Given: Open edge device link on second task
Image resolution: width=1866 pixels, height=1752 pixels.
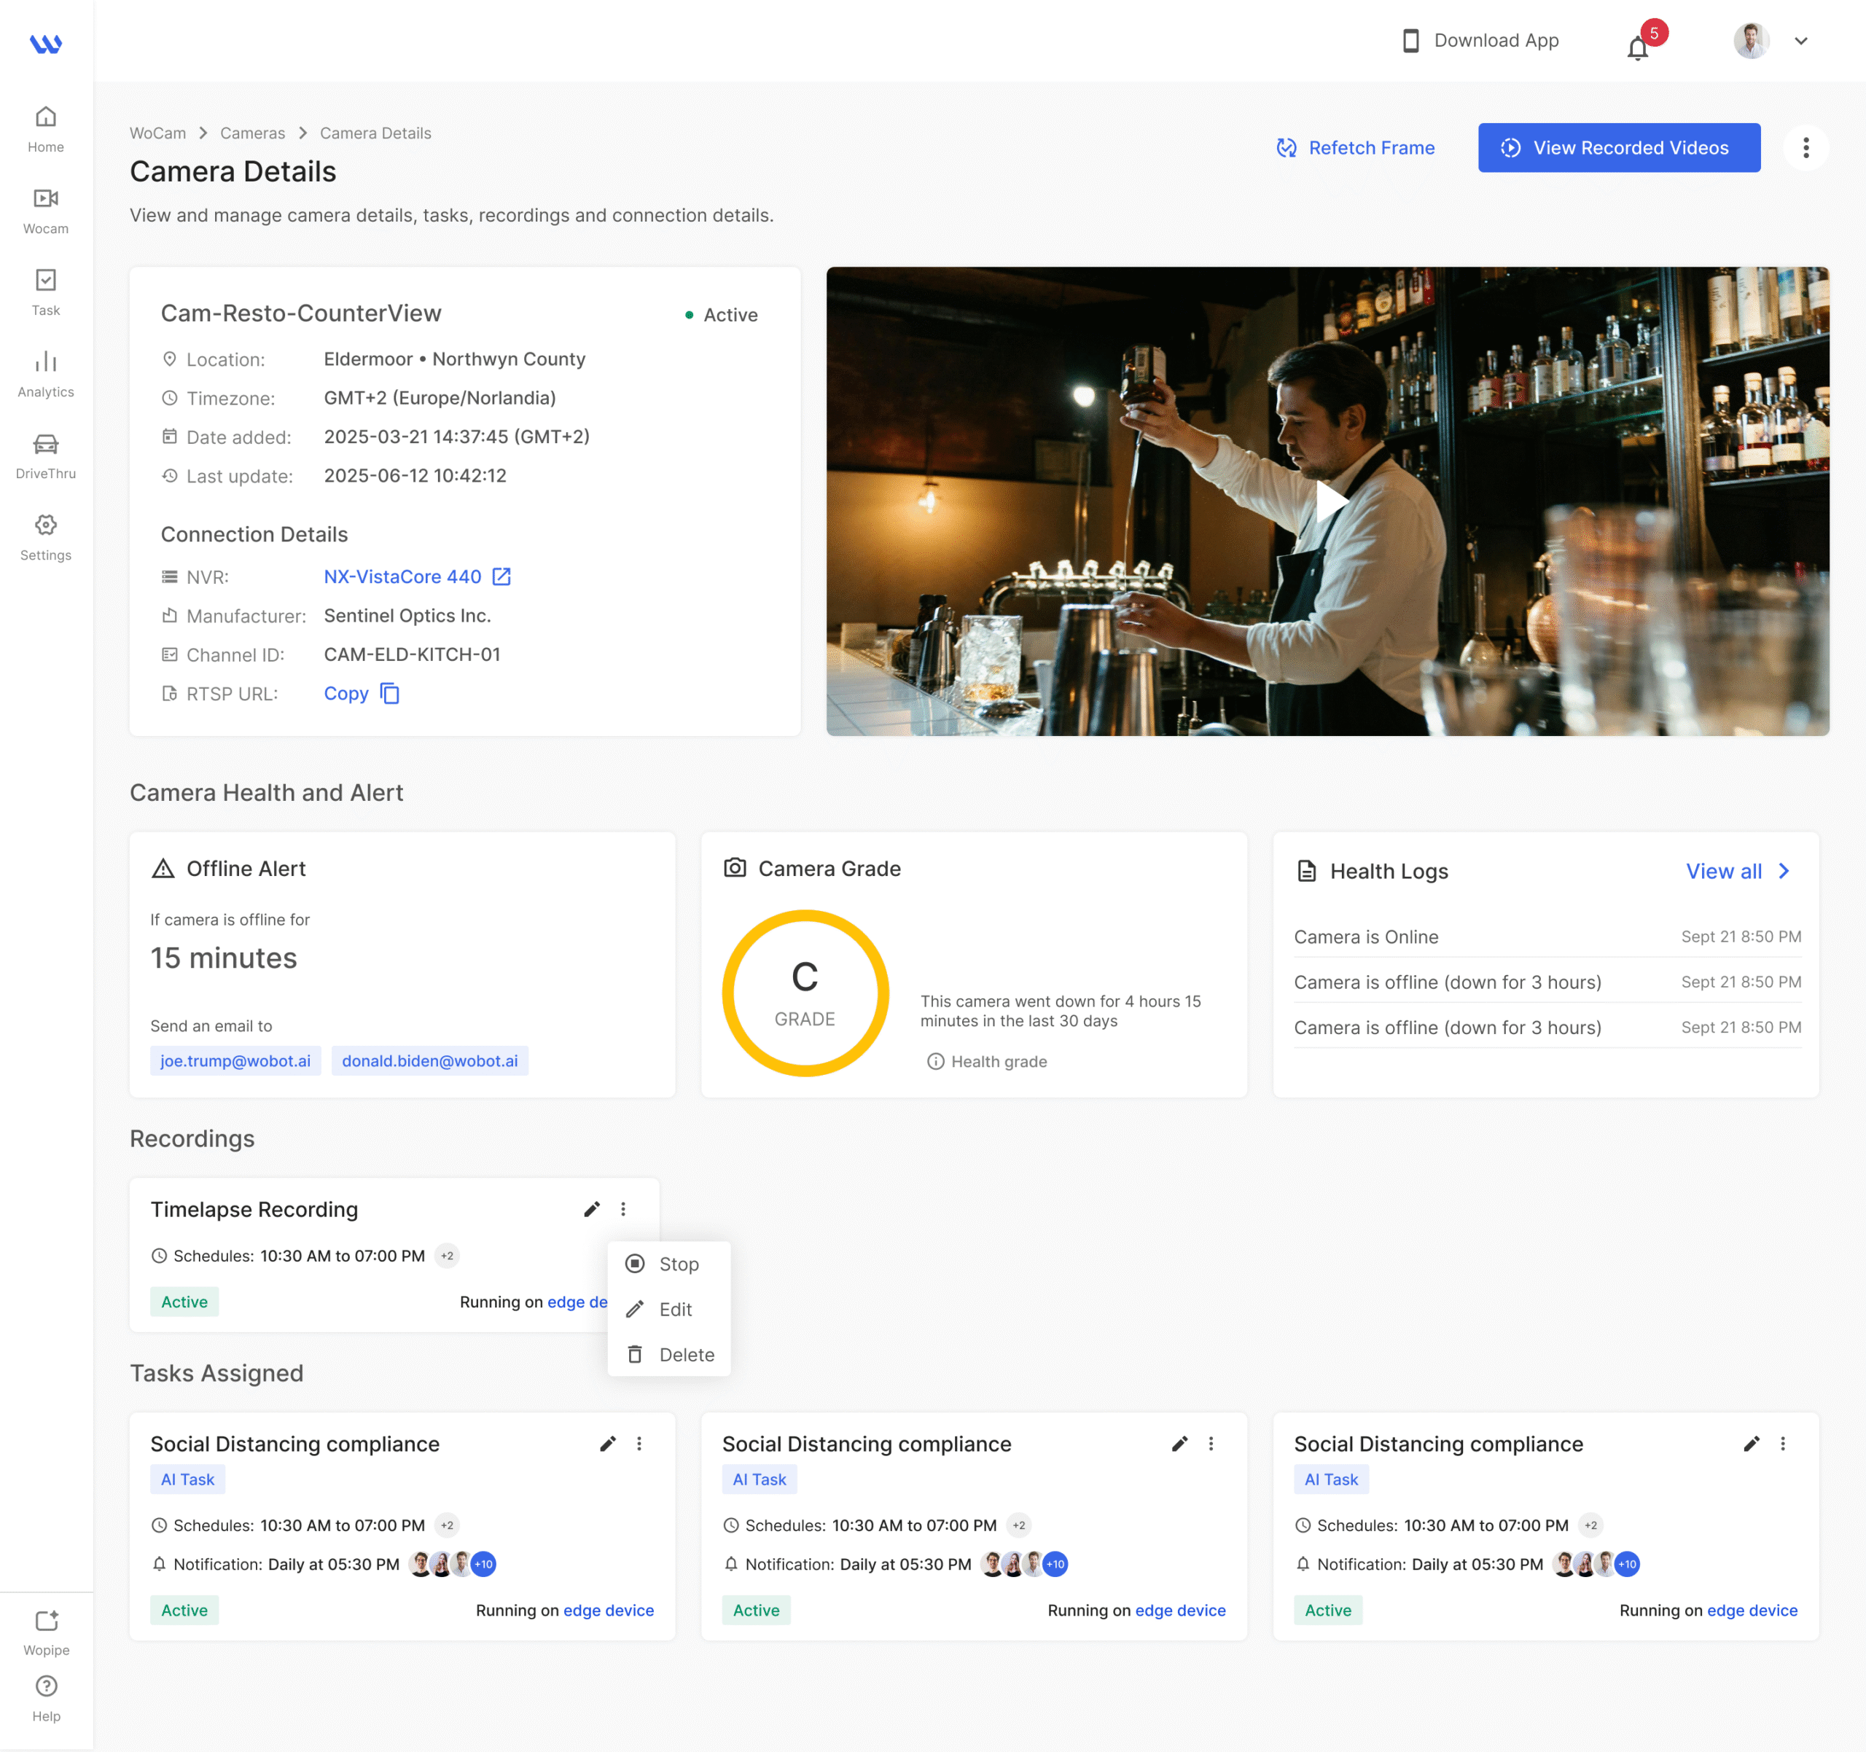Looking at the screenshot, I should (x=1180, y=1611).
